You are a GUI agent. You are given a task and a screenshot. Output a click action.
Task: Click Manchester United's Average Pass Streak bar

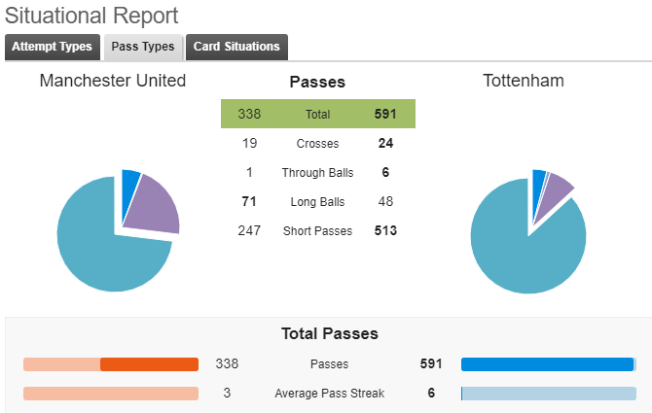point(111,394)
